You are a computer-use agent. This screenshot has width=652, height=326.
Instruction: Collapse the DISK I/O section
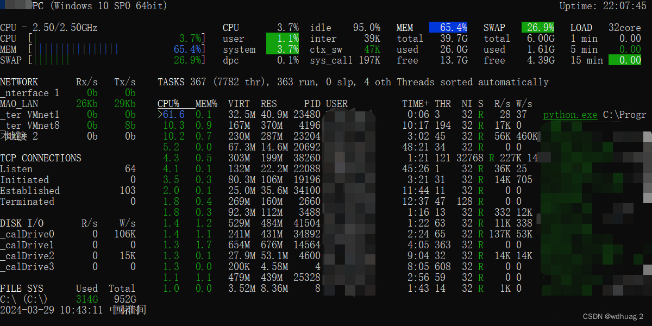pyautogui.click(x=22, y=223)
